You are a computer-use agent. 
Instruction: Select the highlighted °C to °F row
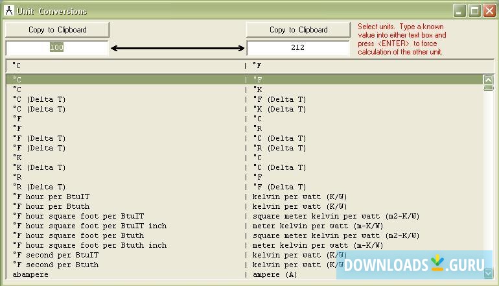[x=244, y=80]
